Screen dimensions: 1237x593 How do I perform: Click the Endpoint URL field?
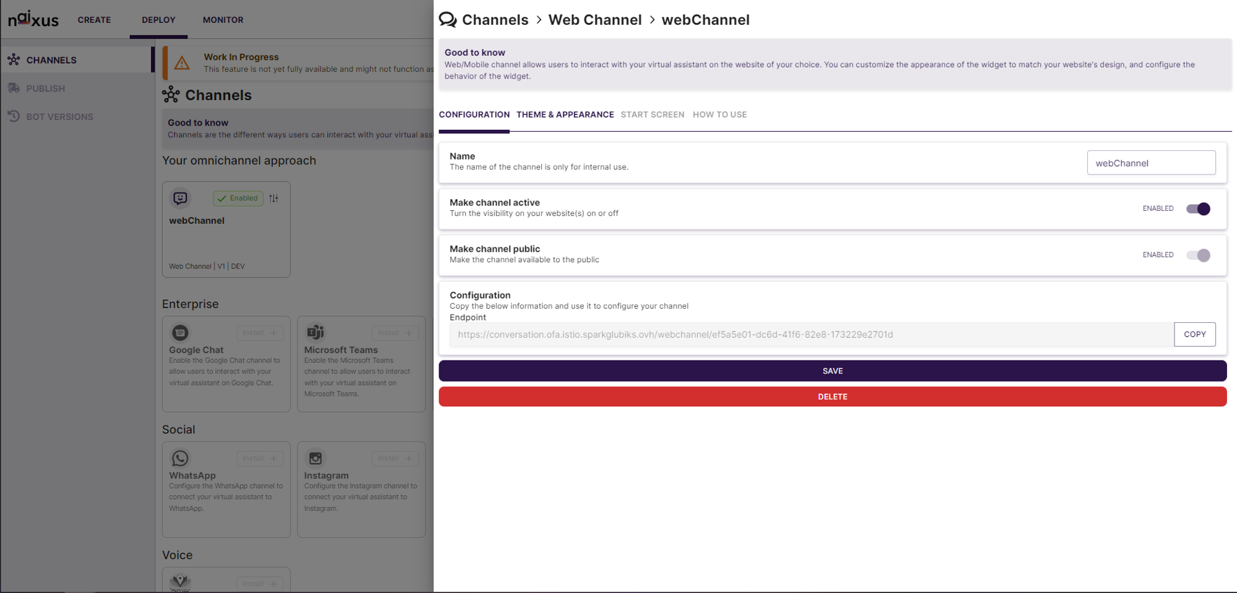[811, 335]
